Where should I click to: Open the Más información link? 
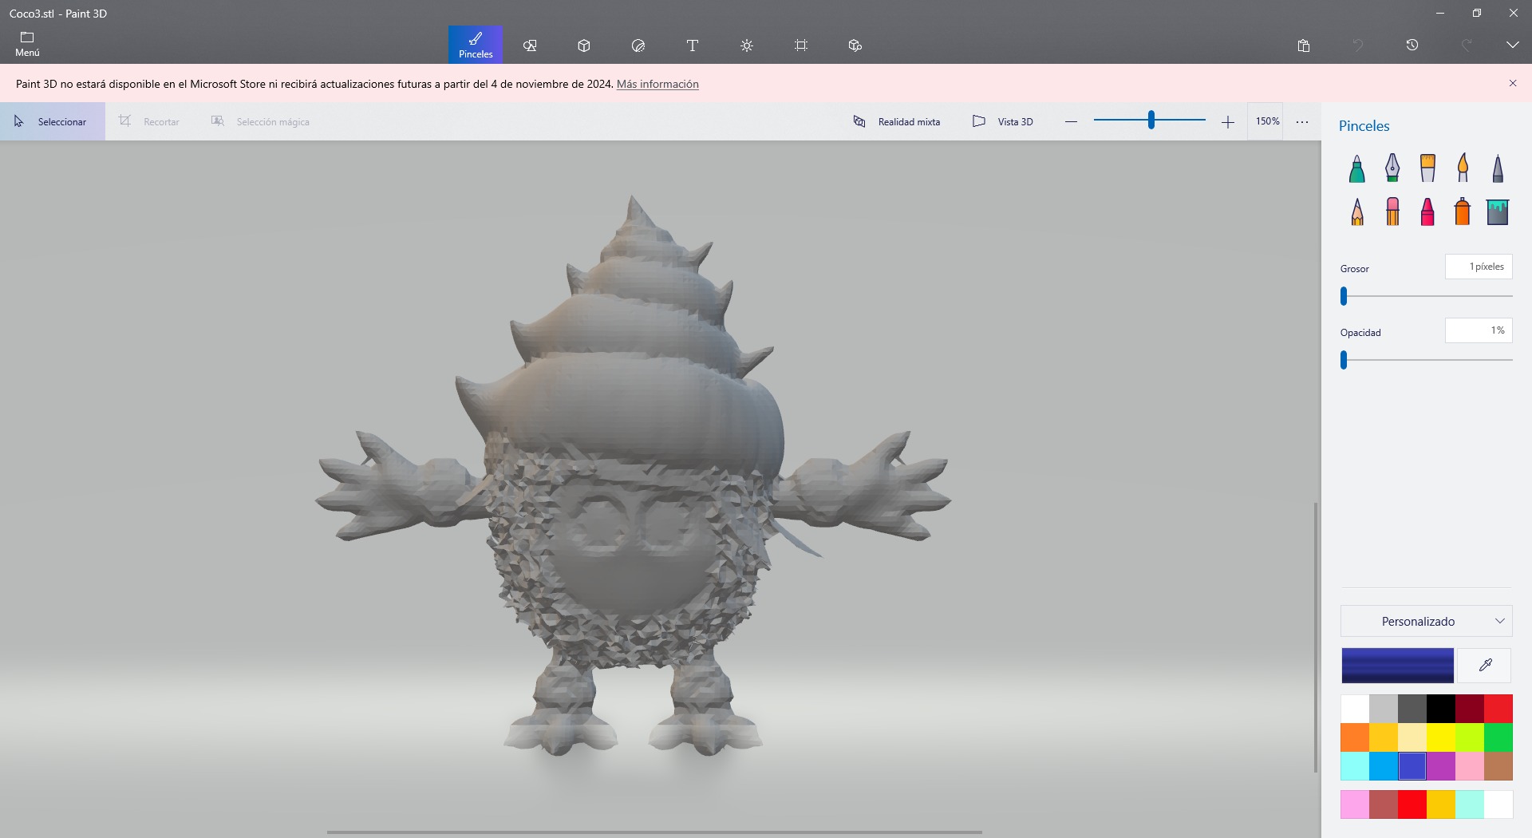(657, 84)
